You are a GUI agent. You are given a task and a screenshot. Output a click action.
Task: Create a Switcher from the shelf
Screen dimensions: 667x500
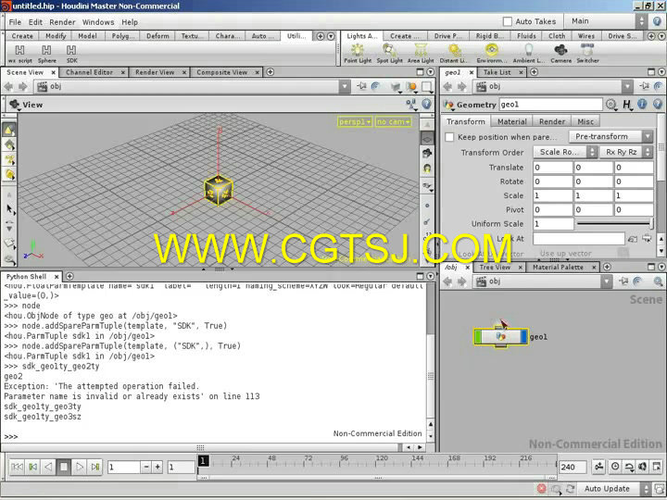[587, 54]
